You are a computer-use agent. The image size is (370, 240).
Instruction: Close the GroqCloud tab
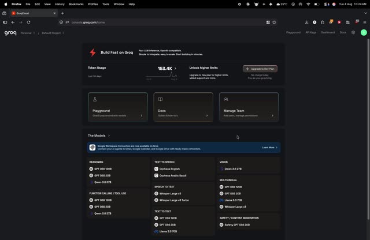tap(54, 13)
